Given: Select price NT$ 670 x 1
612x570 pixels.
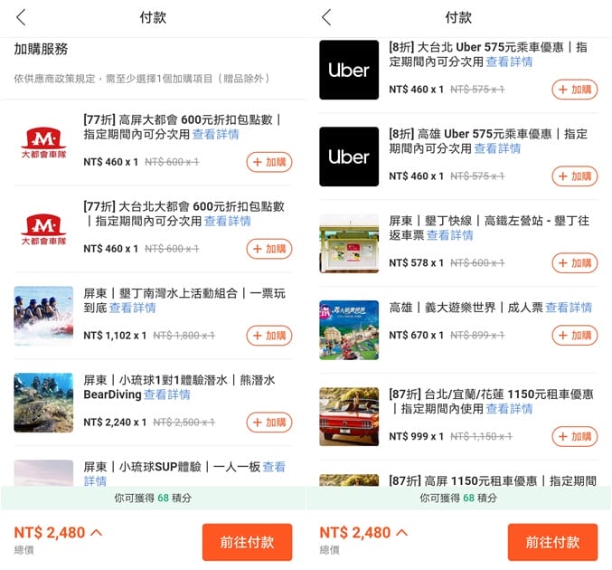Looking at the screenshot, I should [417, 335].
